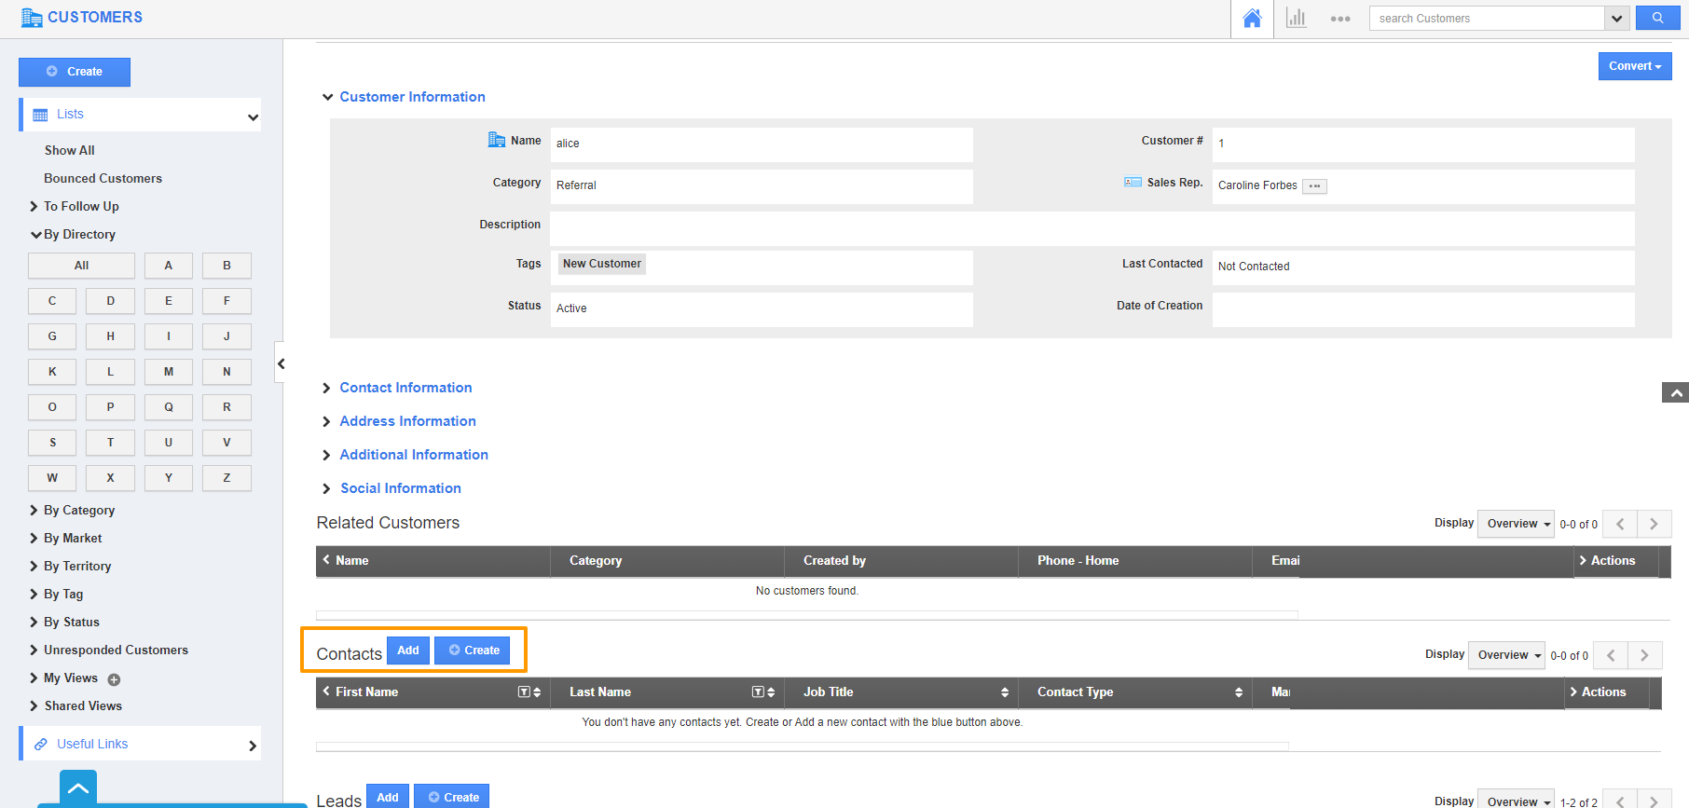This screenshot has height=808, width=1689.
Task: Open First Name column filter icon
Action: pyautogui.click(x=524, y=692)
